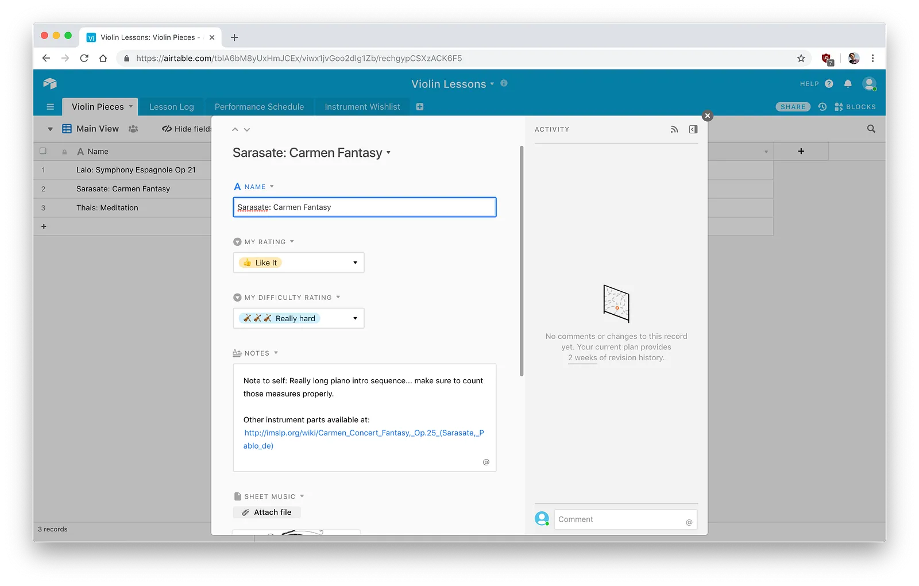This screenshot has width=919, height=586.
Task: Close the expanded record dialog
Action: pos(708,115)
